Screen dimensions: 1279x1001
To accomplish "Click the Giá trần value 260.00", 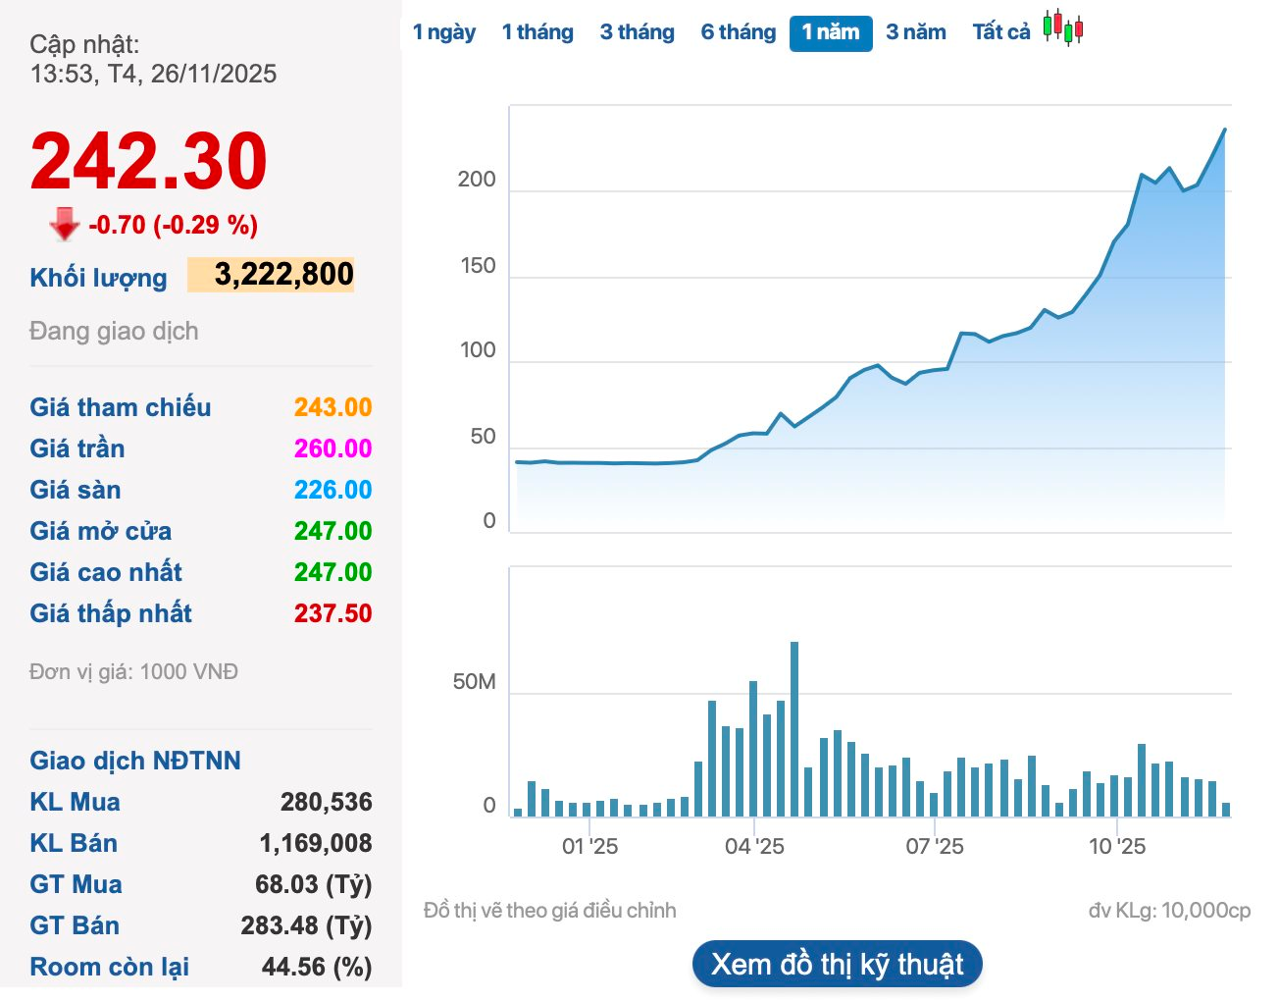I will [333, 448].
